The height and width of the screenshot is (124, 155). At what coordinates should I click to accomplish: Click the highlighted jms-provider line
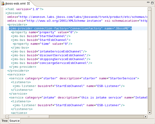tap(70, 29)
